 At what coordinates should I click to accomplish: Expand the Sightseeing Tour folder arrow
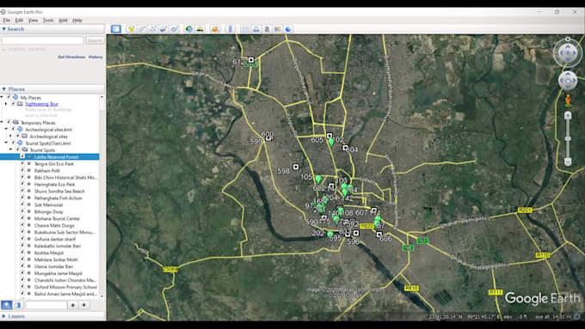[x=6, y=104]
